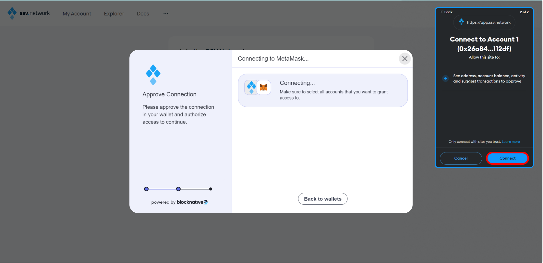Click 'Please approve the connection' instructions text

(178, 114)
